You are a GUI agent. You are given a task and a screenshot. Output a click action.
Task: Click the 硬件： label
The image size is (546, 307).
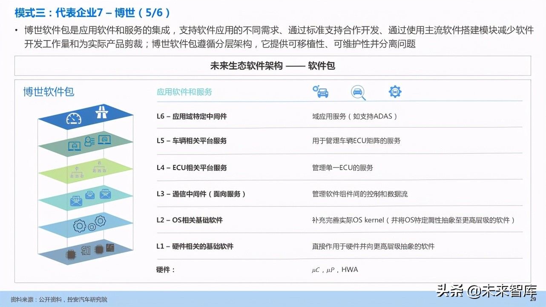pos(166,270)
